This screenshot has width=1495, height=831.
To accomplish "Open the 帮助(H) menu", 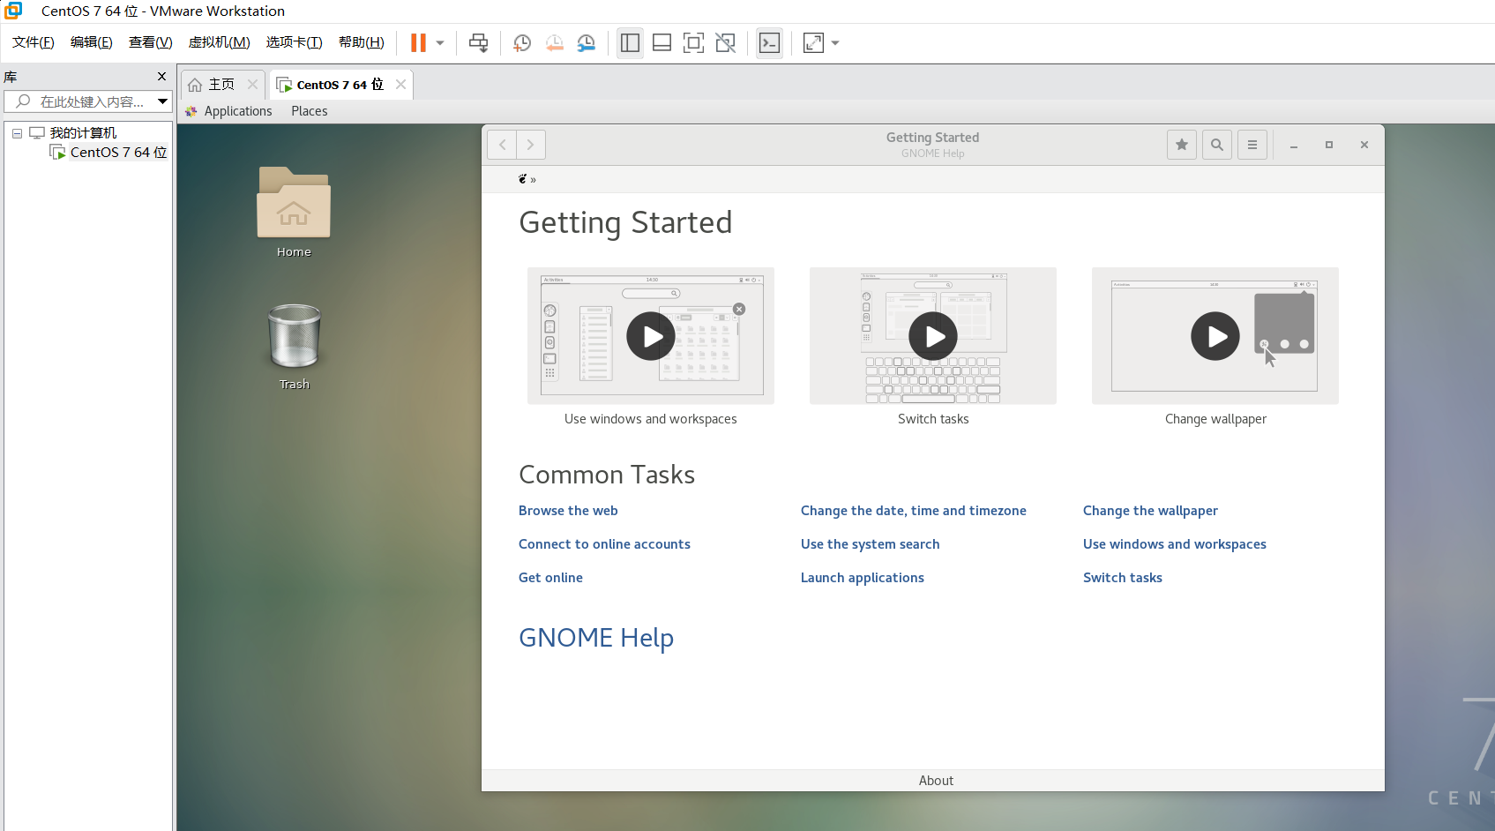I will click(x=362, y=42).
